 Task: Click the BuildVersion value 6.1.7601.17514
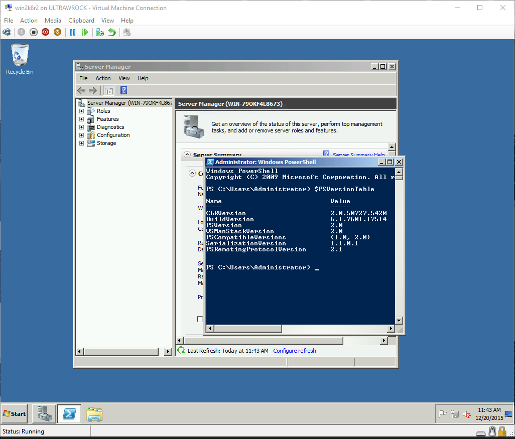tap(359, 219)
